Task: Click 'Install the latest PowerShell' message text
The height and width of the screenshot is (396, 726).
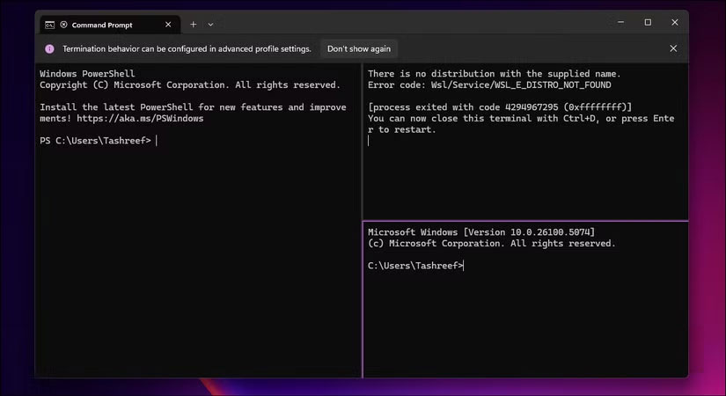Action: click(193, 113)
